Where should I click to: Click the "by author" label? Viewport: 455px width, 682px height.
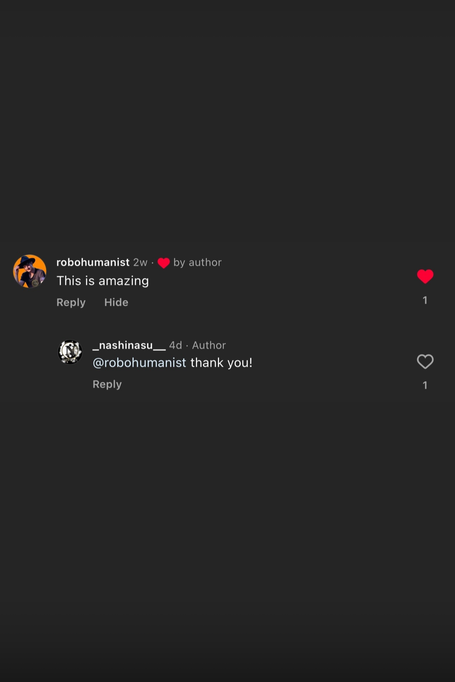pyautogui.click(x=197, y=263)
